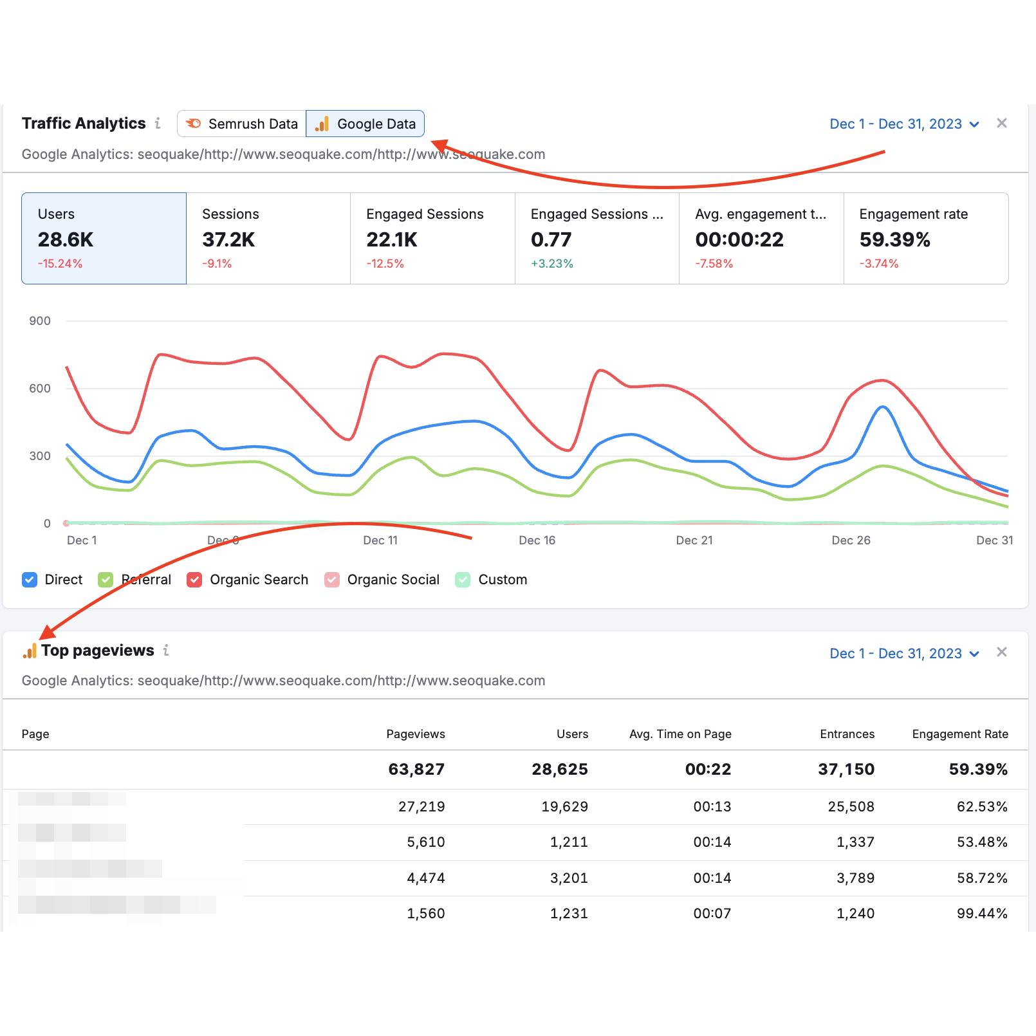
Task: Select the Google Data tab
Action: click(365, 124)
